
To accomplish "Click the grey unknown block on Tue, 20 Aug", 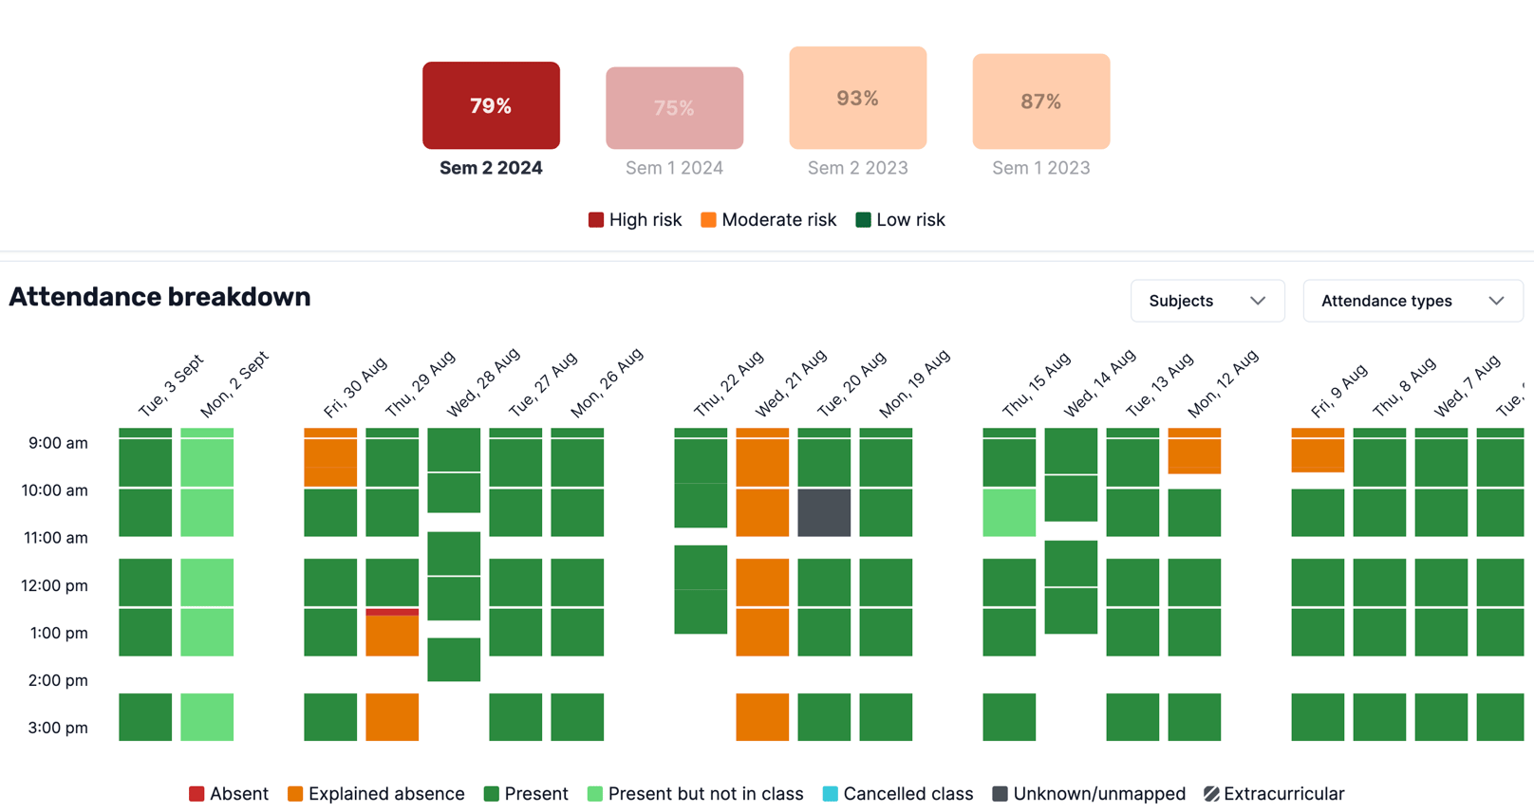I will coord(824,512).
